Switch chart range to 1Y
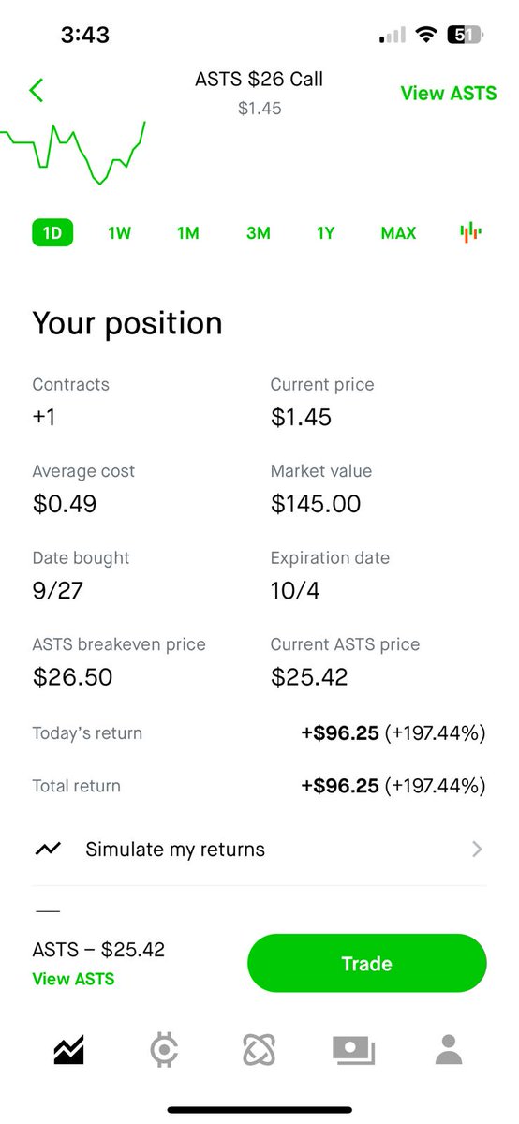519x1124 pixels. 325,233
